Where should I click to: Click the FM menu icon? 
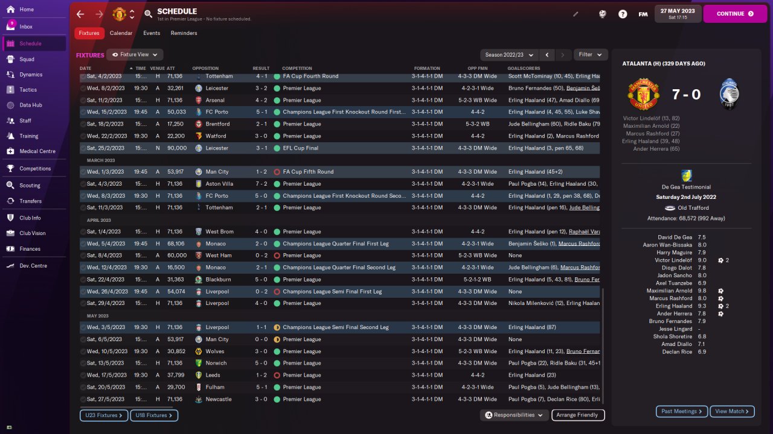(643, 14)
